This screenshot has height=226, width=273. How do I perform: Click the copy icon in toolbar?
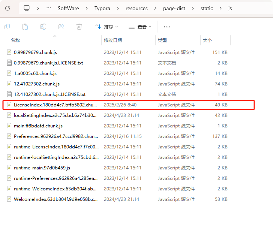tap(7, 27)
